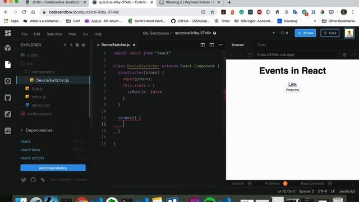The width and height of the screenshot is (359, 202).
Task: Click the Share button
Action: pyautogui.click(x=305, y=33)
